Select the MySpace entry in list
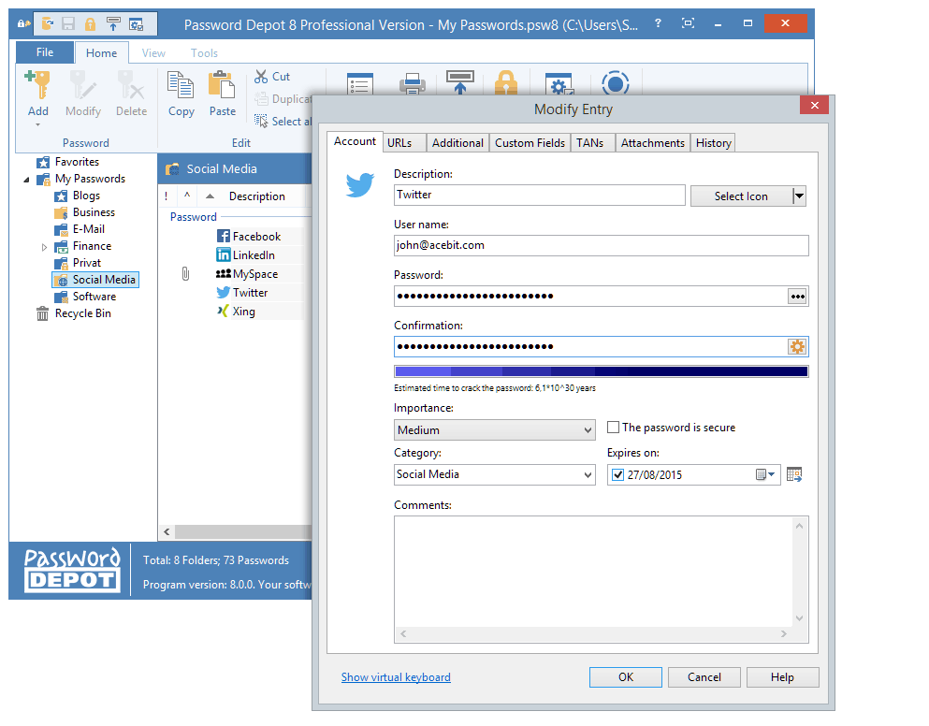The image size is (929, 726). click(x=254, y=274)
